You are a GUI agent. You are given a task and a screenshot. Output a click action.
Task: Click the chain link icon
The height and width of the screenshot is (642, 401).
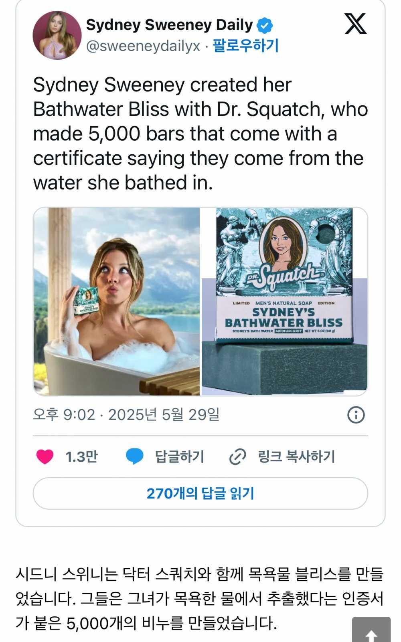[237, 456]
